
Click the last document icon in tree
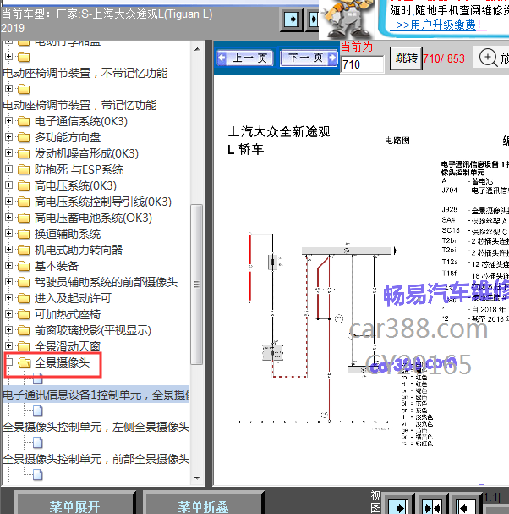tap(38, 475)
